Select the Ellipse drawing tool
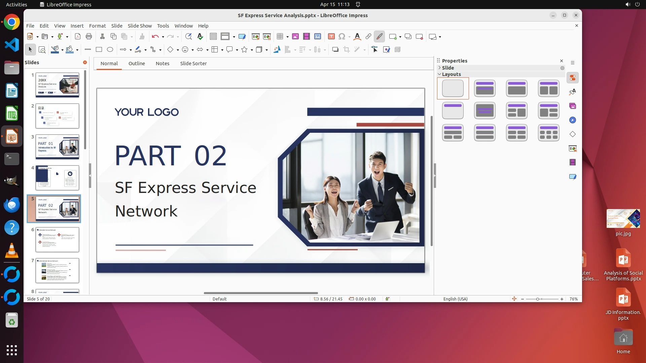 110,50
